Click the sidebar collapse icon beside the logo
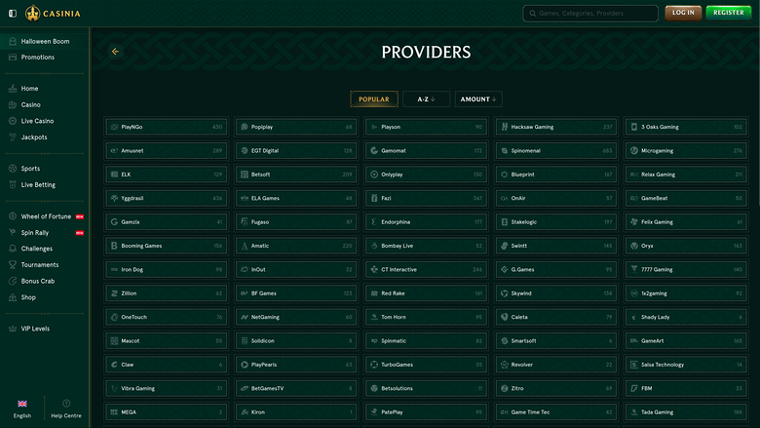760x428 pixels. point(13,13)
